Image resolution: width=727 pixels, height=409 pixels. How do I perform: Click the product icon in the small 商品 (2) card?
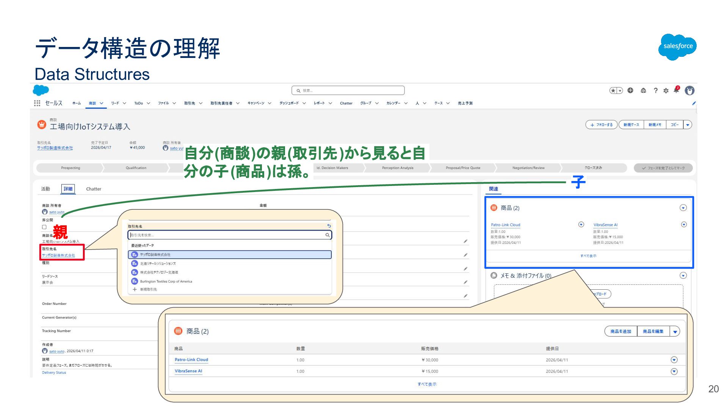pyautogui.click(x=494, y=208)
